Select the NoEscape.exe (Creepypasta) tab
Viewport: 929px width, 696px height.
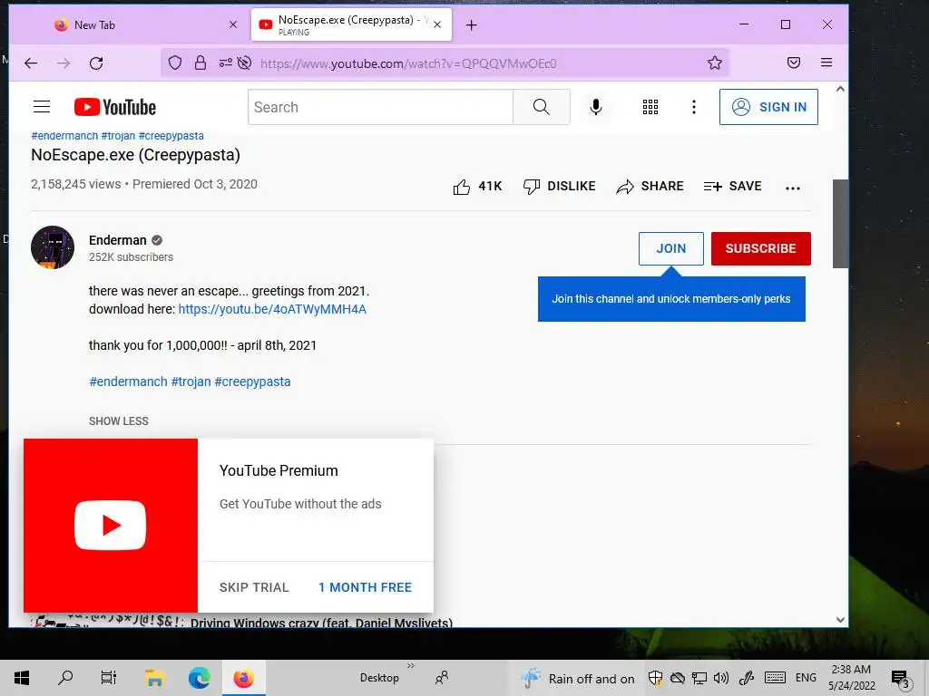[x=351, y=24]
